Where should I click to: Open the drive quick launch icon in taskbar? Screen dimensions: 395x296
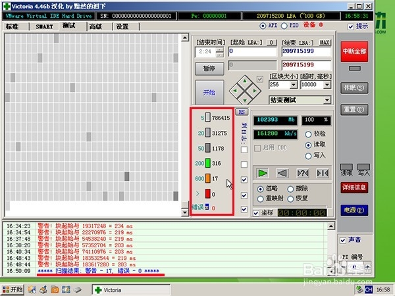point(77,289)
